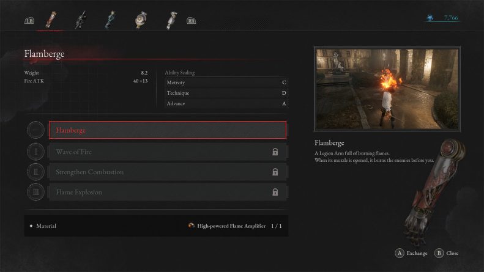The image size is (484, 272).
Task: Select the highlighted Flamberge upgrade row
Action: tap(168, 130)
